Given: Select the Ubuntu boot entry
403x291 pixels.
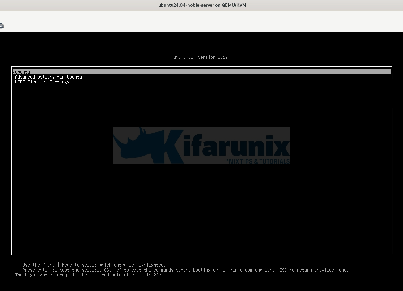Looking at the screenshot, I should point(201,72).
